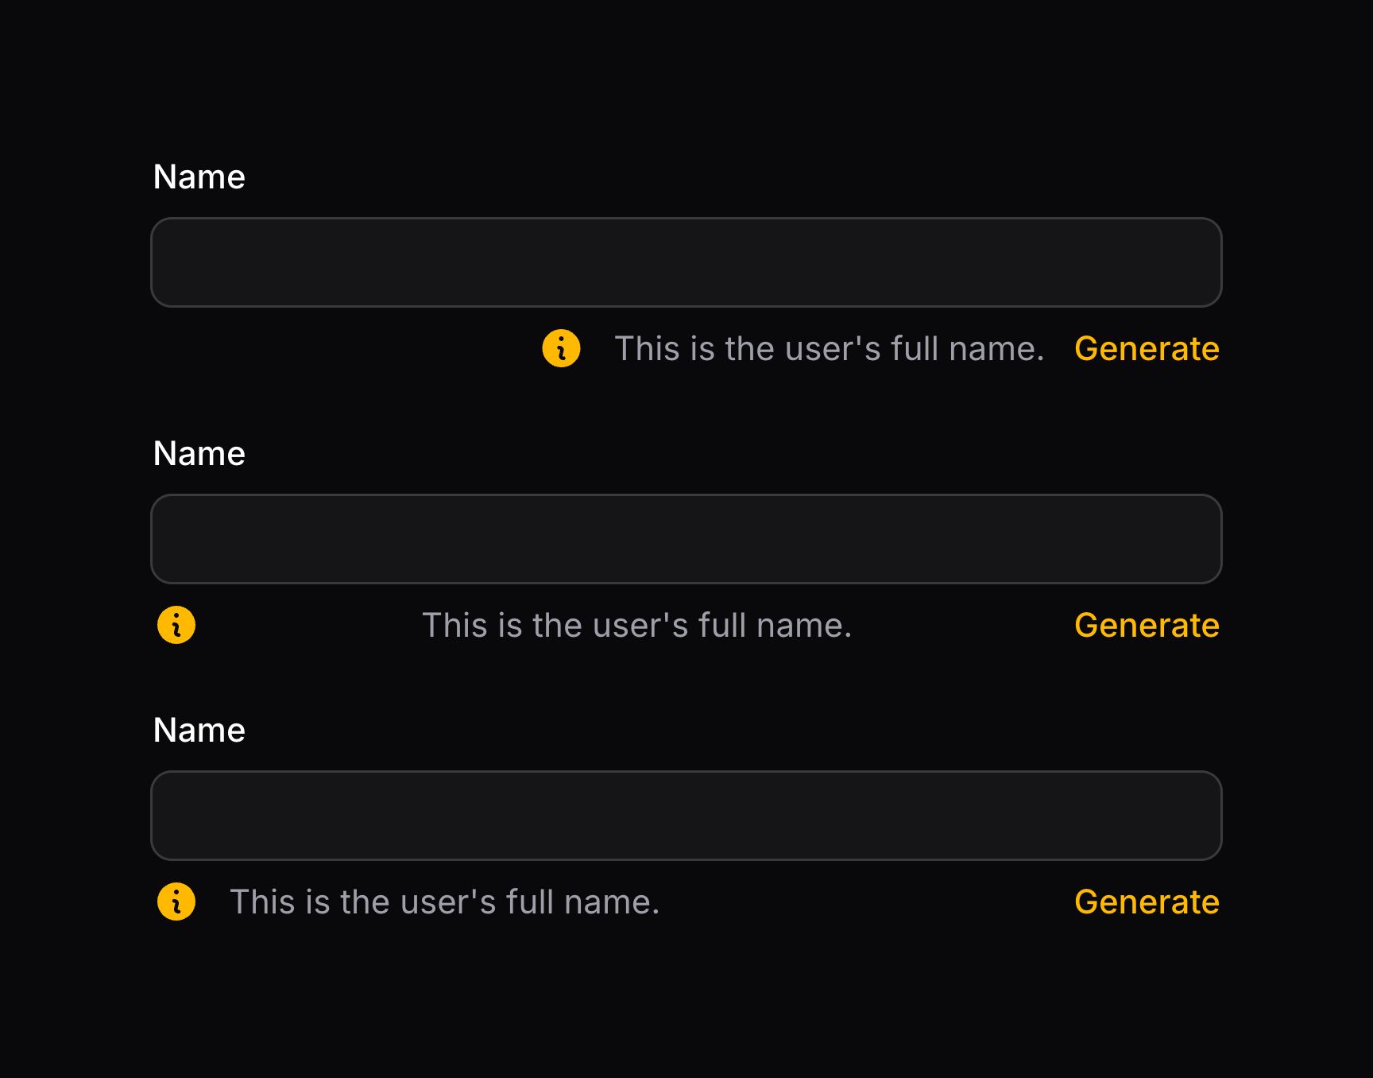1373x1078 pixels.
Task: Click the top Name label
Action: 199,176
